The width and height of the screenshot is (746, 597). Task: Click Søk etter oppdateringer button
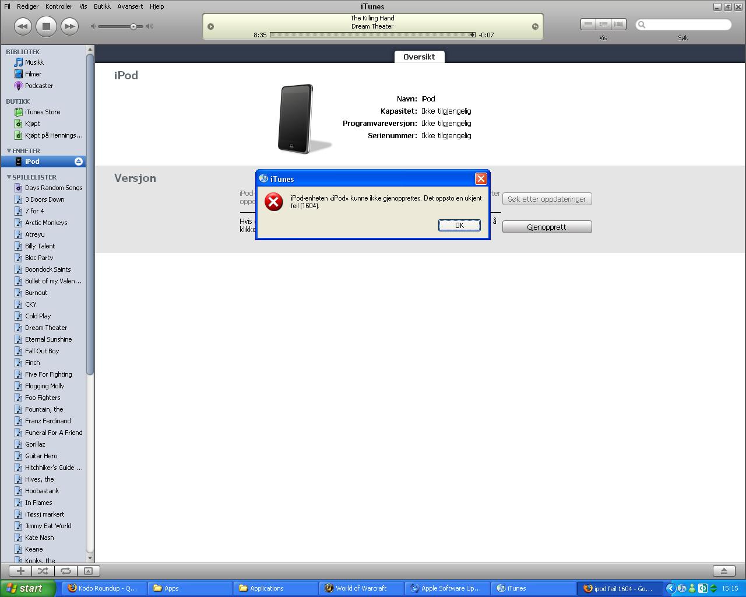point(547,199)
